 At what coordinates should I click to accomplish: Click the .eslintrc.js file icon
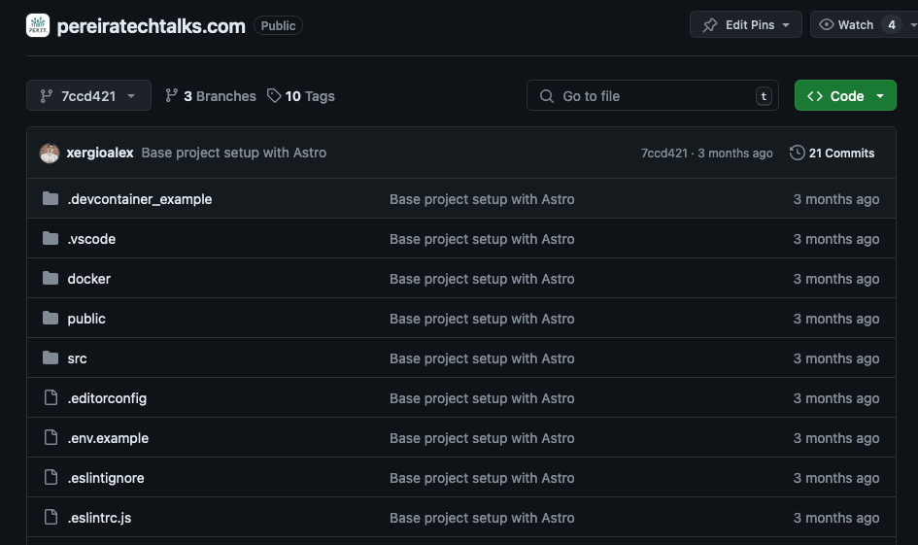(x=51, y=518)
